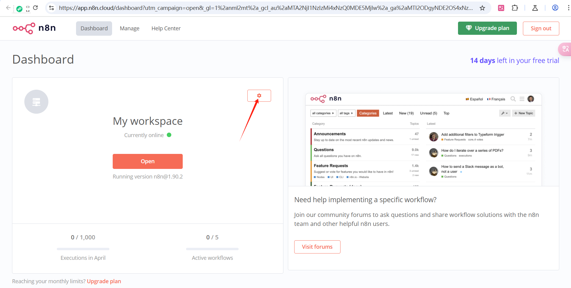Click the '0 / 5' workflows count
571x288 pixels.
[x=212, y=237]
